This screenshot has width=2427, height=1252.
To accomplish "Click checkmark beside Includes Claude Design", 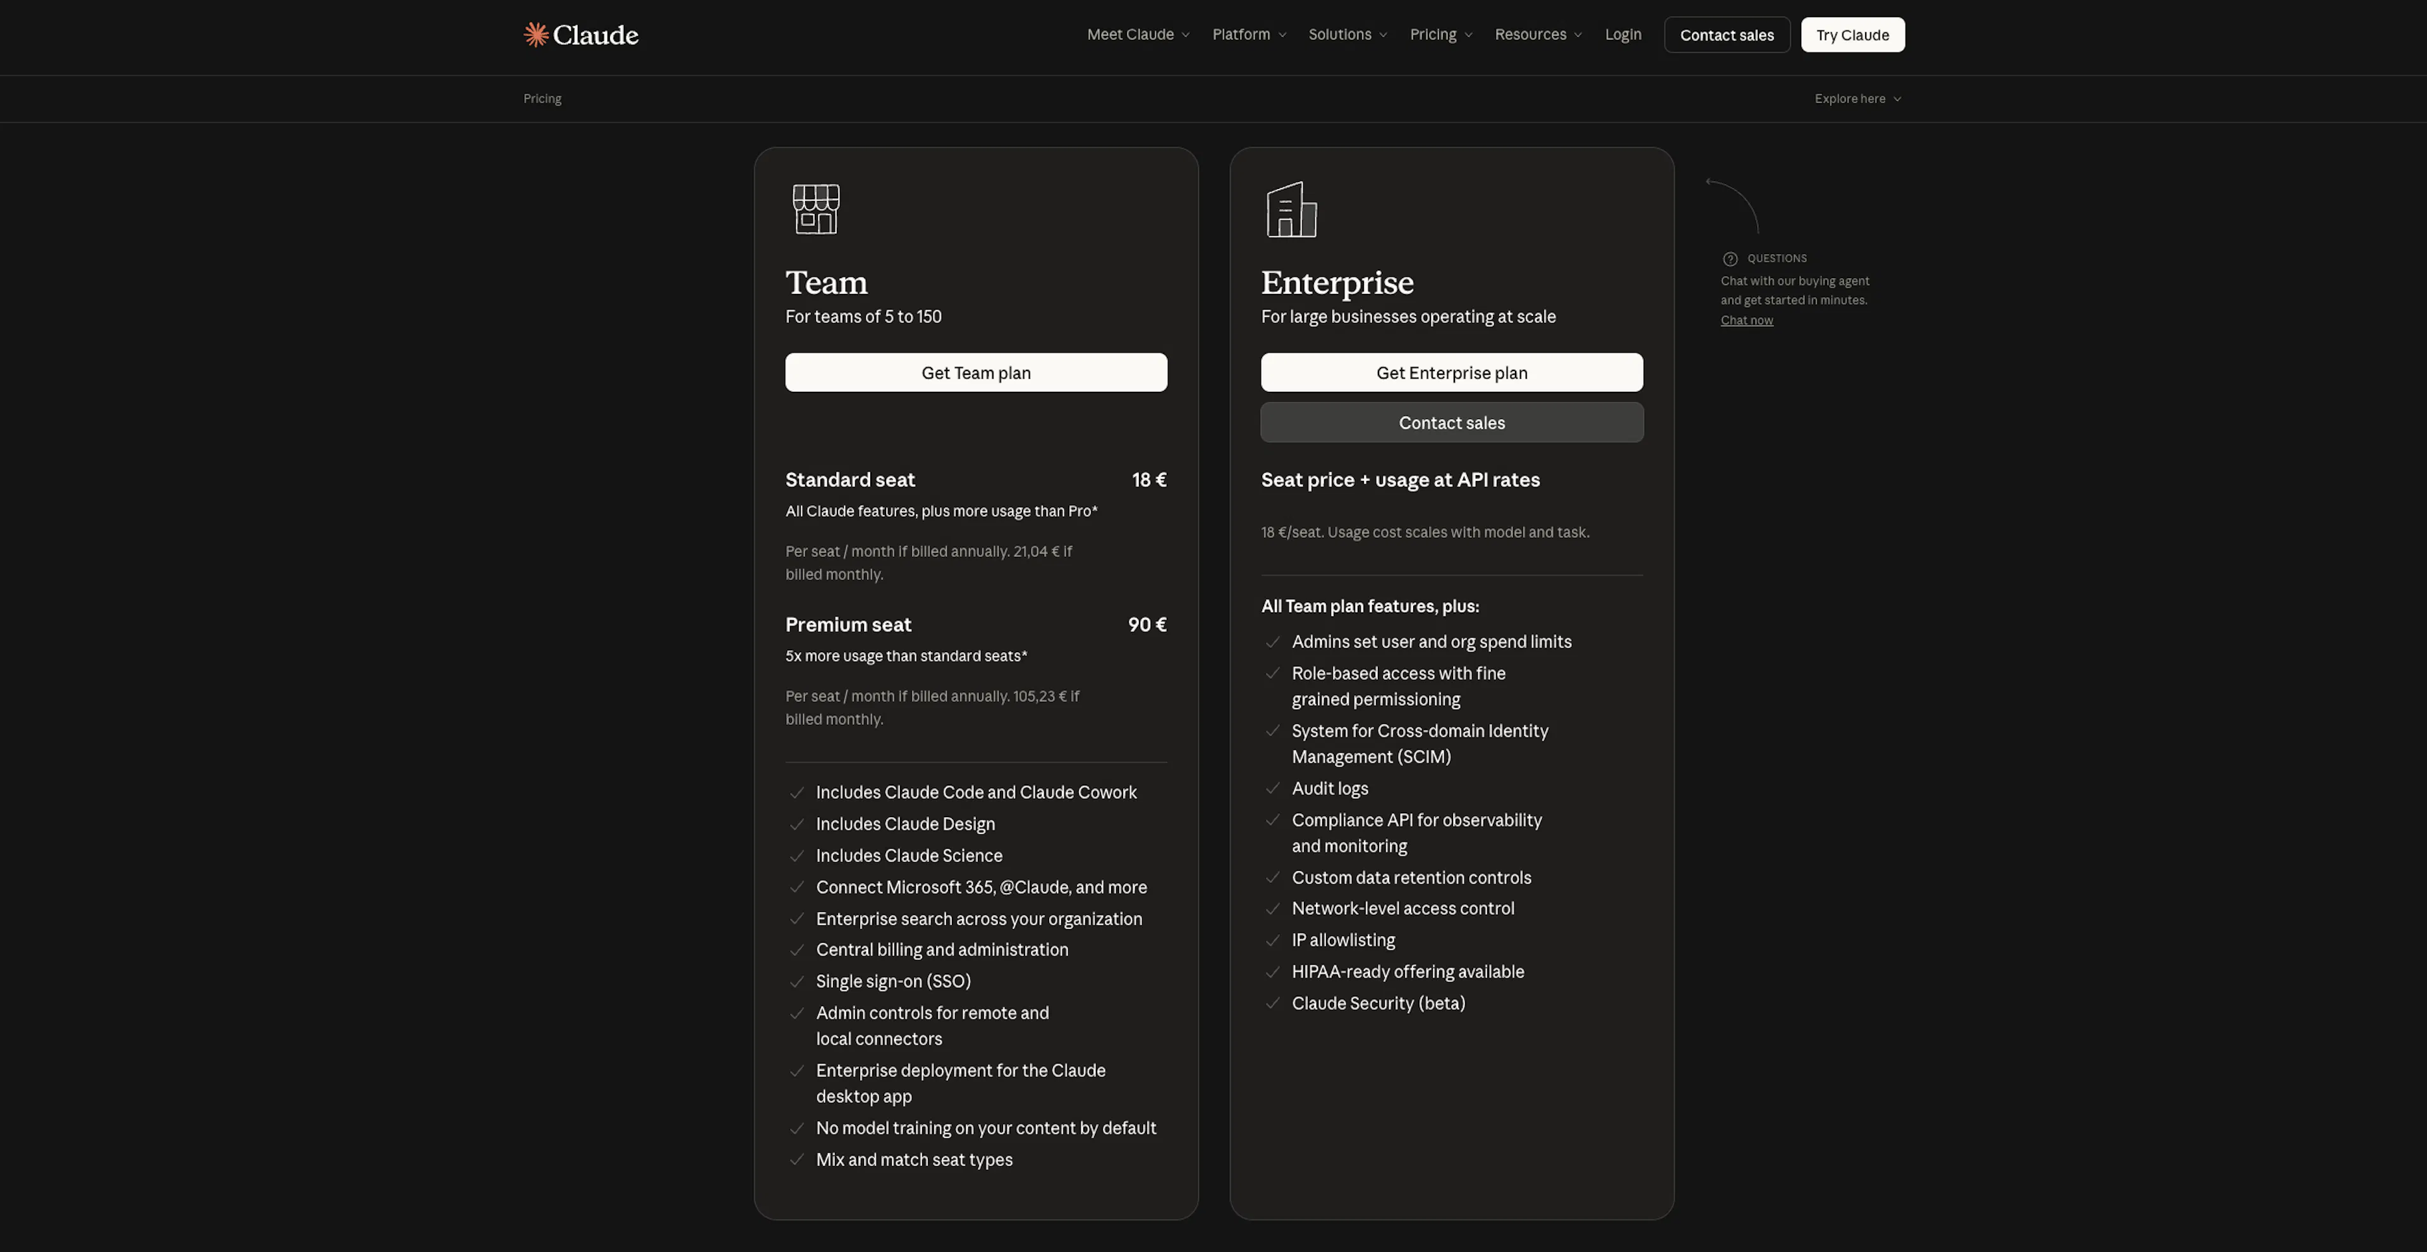I will (x=797, y=824).
